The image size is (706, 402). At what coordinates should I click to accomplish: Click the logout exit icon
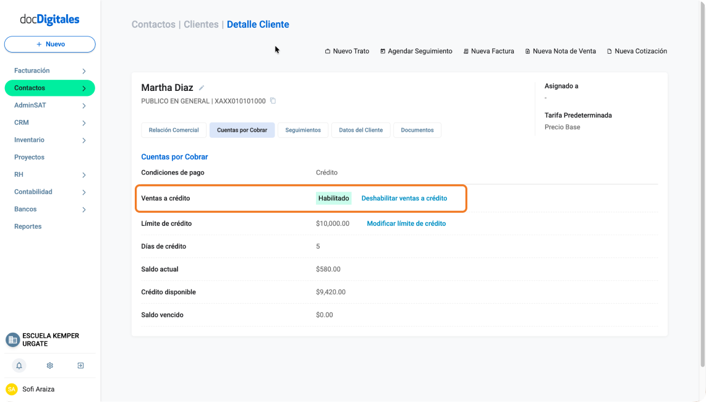[80, 366]
